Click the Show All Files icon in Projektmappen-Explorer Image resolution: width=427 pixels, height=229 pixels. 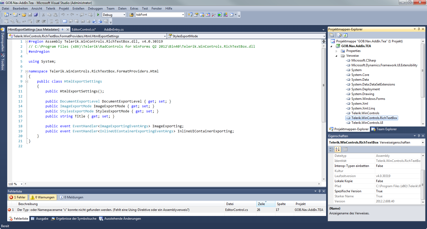tap(339, 35)
